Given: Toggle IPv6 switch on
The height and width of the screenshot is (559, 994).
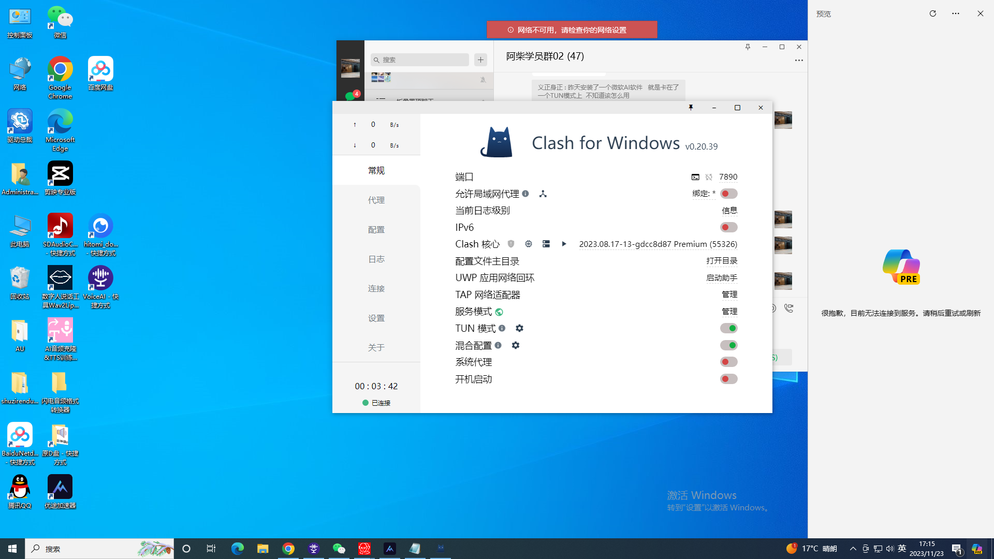Looking at the screenshot, I should [x=728, y=227].
